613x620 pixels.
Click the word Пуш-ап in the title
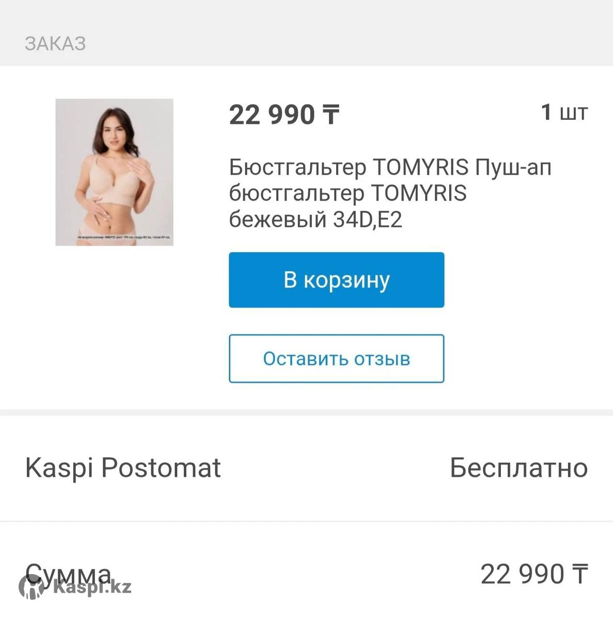[513, 167]
